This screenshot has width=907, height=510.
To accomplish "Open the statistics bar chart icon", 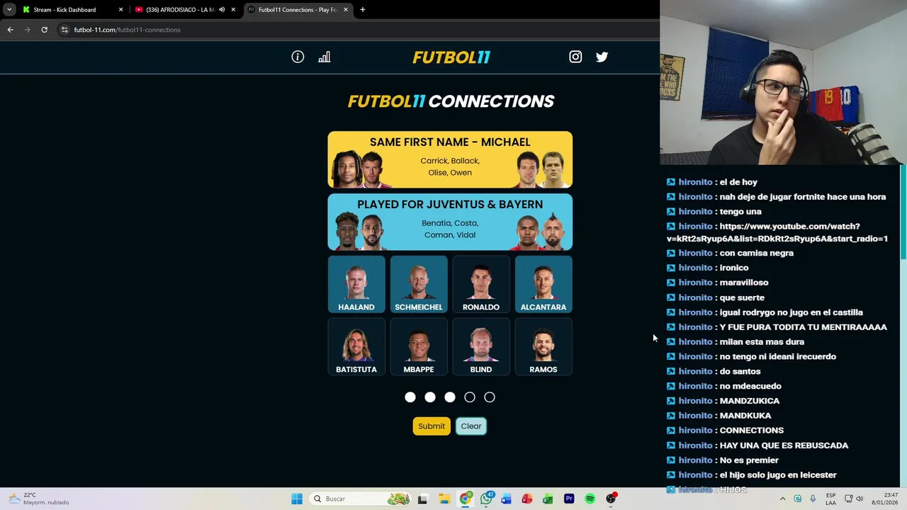I will tap(324, 57).
